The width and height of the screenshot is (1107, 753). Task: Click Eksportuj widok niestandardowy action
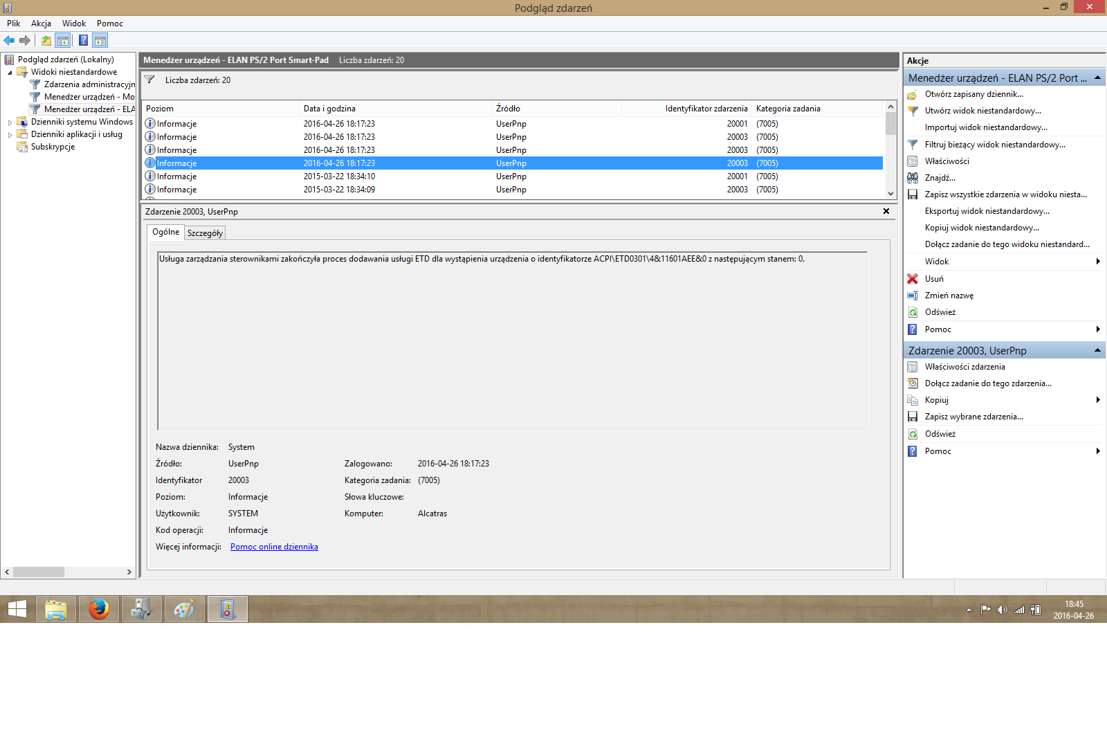(987, 211)
